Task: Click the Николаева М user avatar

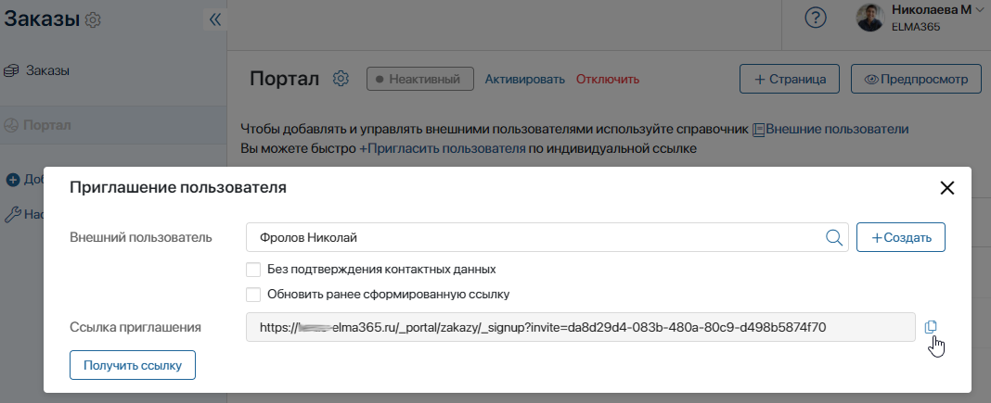Action: pos(869,18)
